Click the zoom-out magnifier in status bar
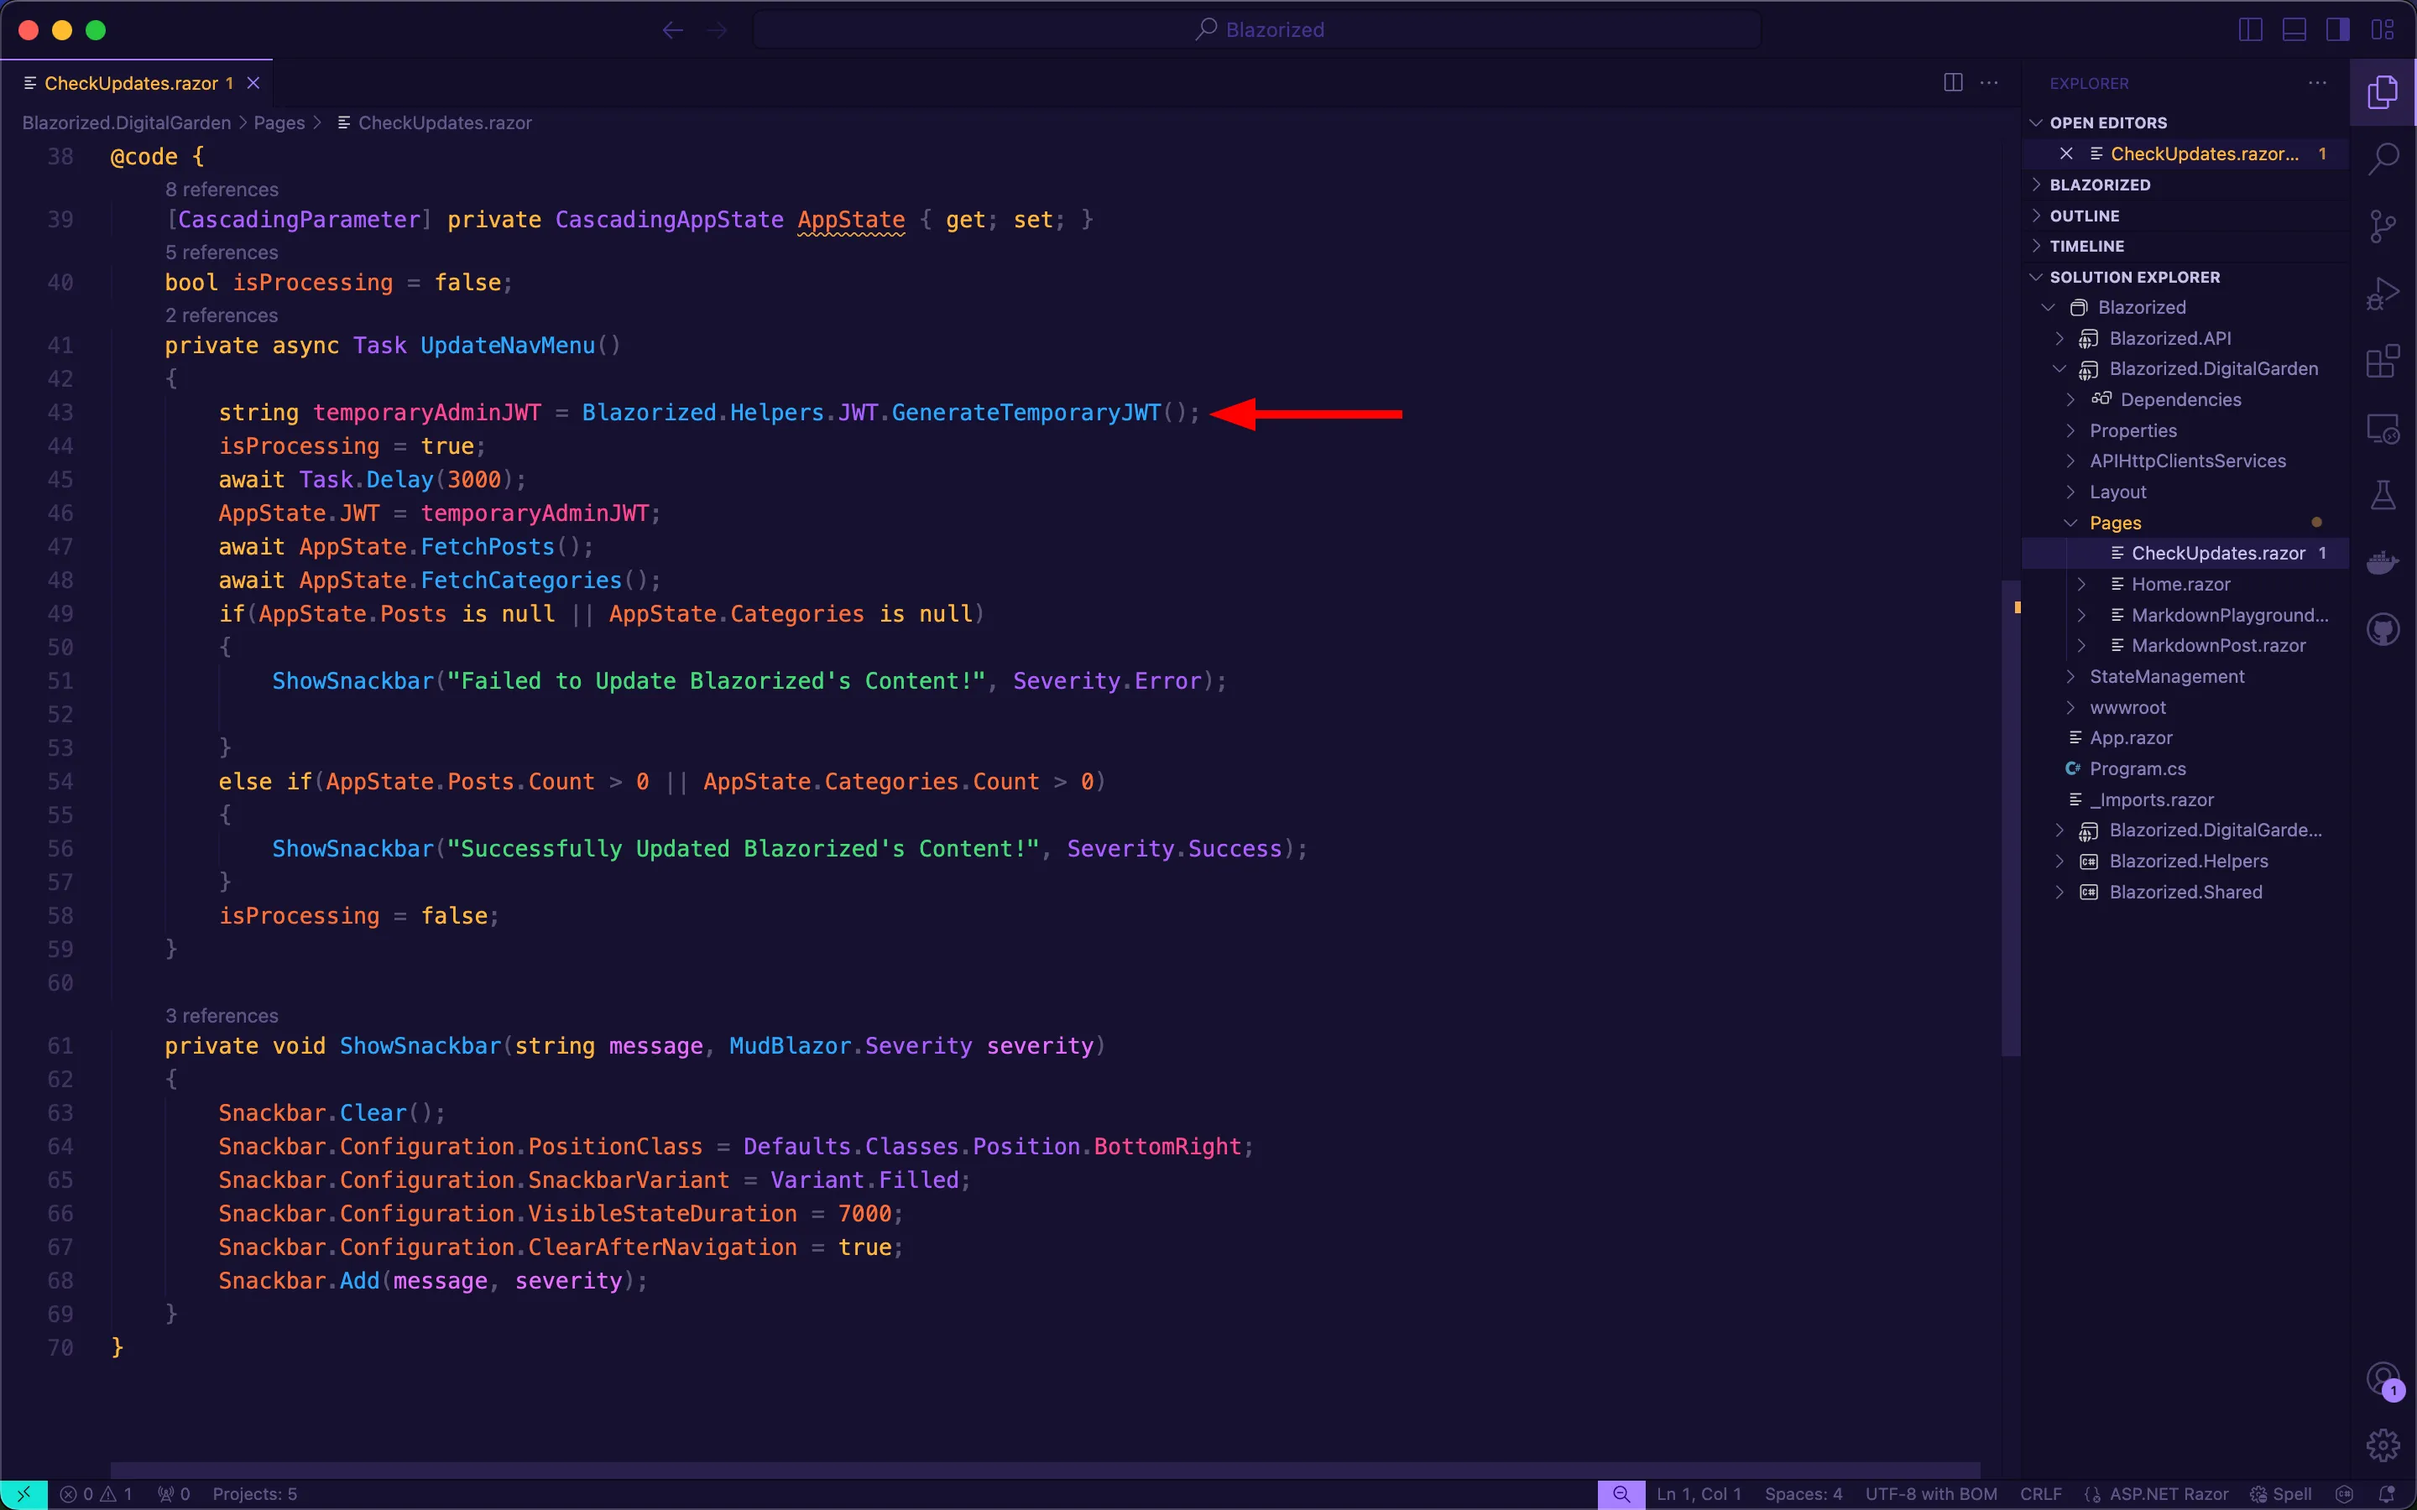The image size is (2417, 1510). [x=1621, y=1494]
